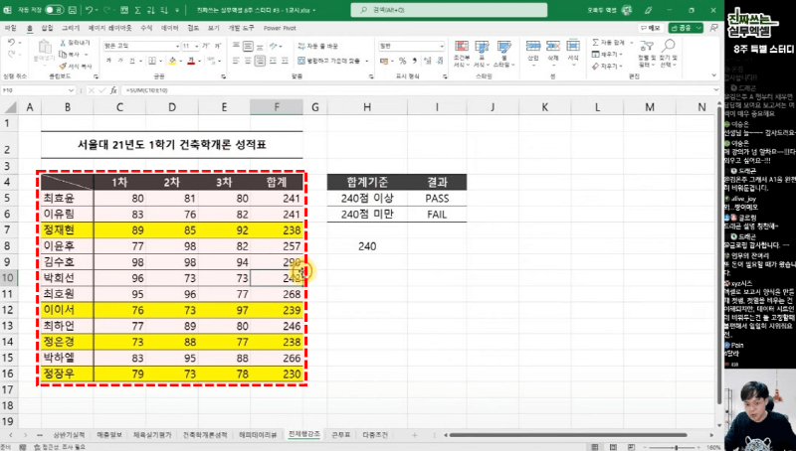This screenshot has width=796, height=451.
Task: Switch to the 데이터 (Data) ribbon tab
Action: [x=169, y=28]
